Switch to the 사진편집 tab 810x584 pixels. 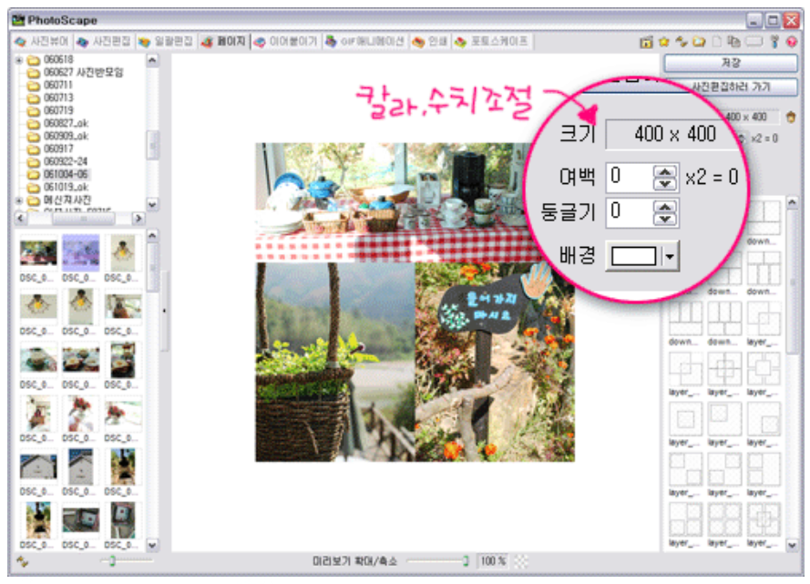click(103, 41)
